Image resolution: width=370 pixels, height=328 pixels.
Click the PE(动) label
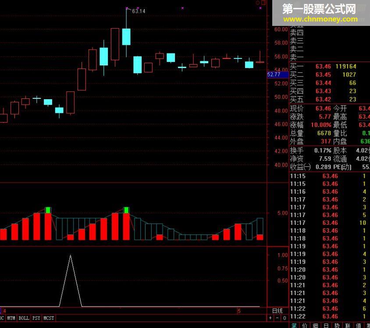(x=342, y=167)
